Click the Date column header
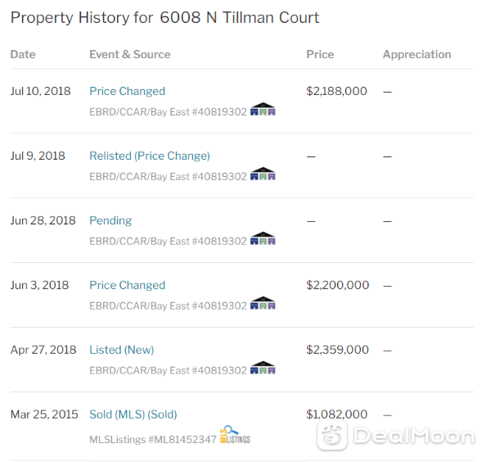491x462 pixels. click(x=23, y=54)
